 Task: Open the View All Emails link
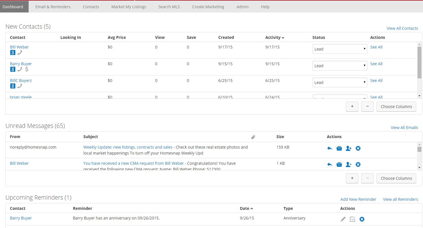(404, 128)
